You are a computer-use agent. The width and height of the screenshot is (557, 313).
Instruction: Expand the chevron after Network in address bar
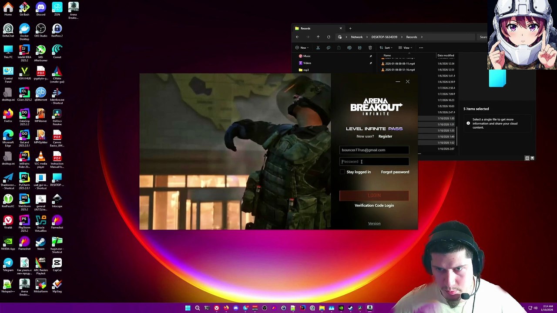[x=366, y=37]
